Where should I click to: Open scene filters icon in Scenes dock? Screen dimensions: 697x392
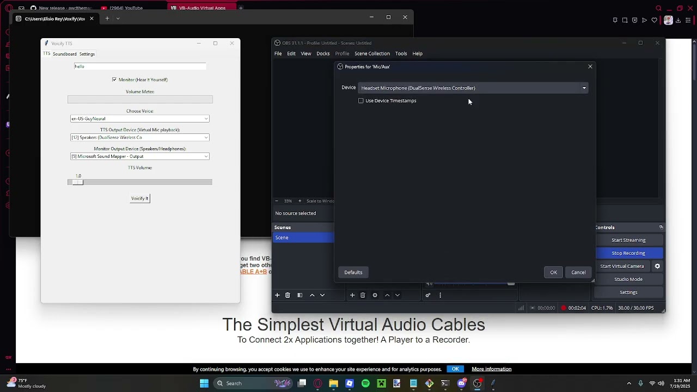tap(299, 295)
